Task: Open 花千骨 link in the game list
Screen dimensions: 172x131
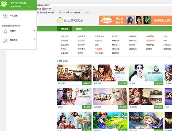Action: pyautogui.click(x=115, y=36)
